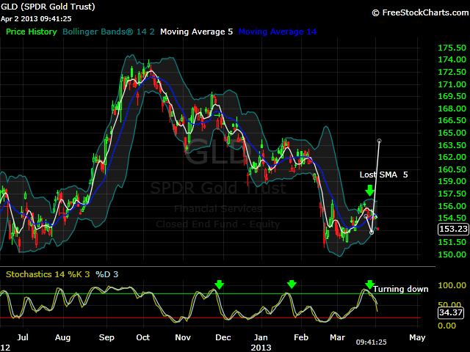Click the Sep label on the time axis
The width and height of the screenshot is (470, 352).
coord(106,337)
